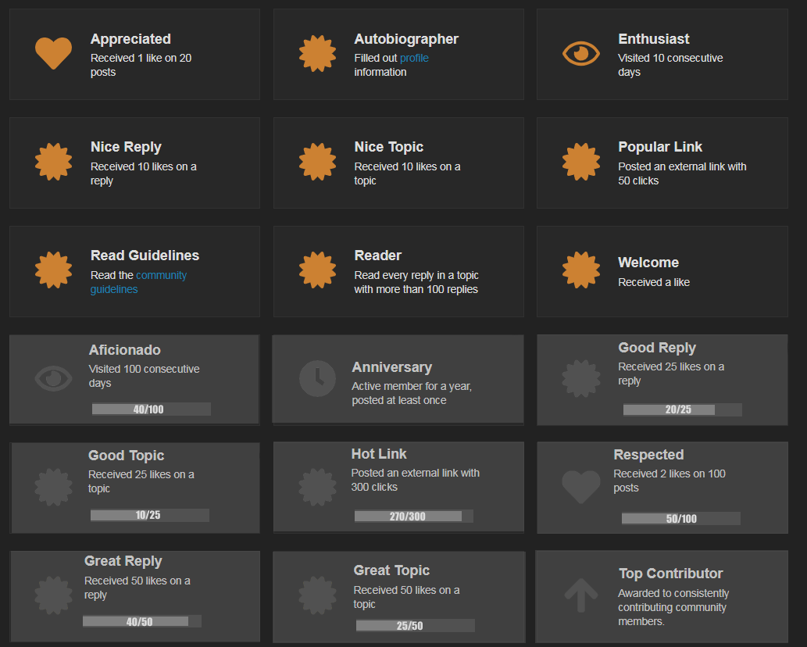Viewport: 807px width, 647px height.
Task: Open the profile link
Action: click(414, 58)
